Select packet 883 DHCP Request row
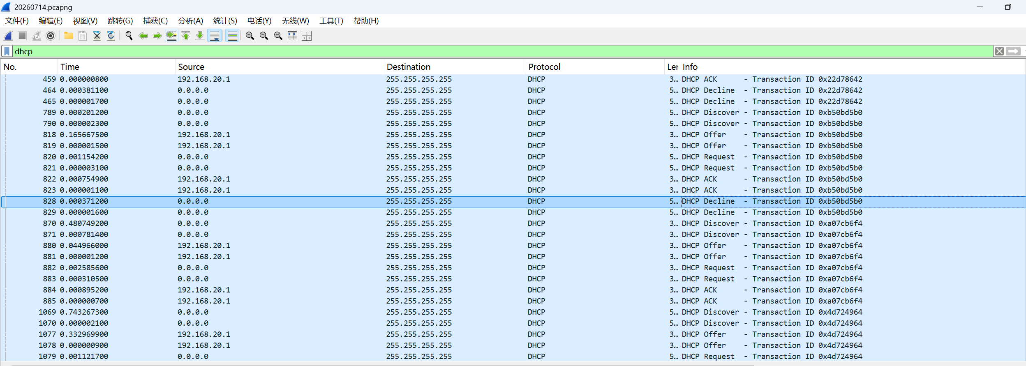 pyautogui.click(x=513, y=279)
